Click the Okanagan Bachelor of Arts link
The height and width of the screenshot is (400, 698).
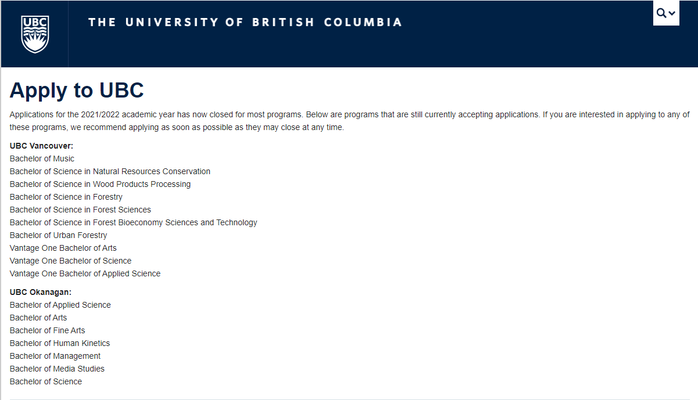pos(38,318)
